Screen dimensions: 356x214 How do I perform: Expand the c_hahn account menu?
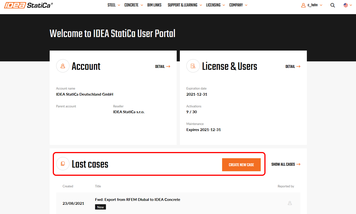pos(315,5)
